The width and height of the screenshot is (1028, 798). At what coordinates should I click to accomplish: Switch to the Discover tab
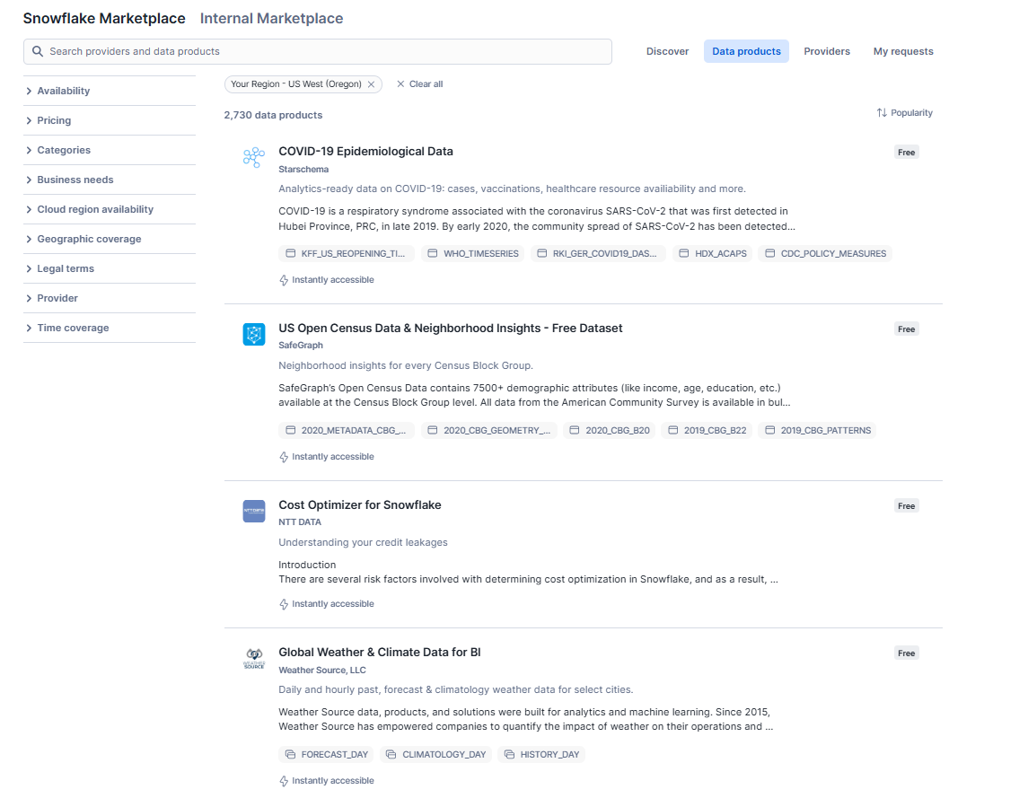667,51
